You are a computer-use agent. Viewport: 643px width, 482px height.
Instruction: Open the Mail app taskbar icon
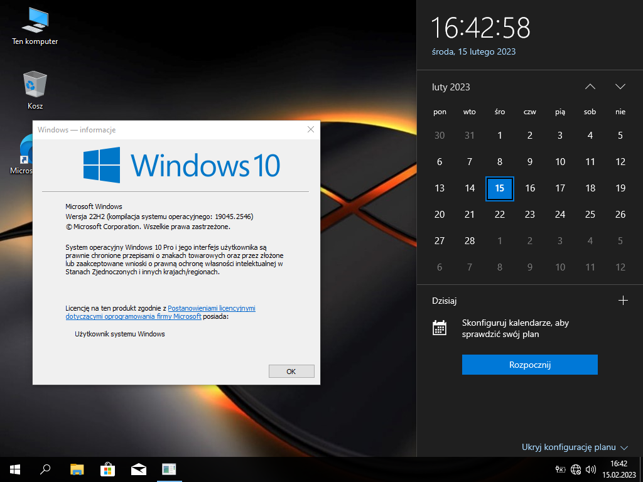[x=138, y=469]
